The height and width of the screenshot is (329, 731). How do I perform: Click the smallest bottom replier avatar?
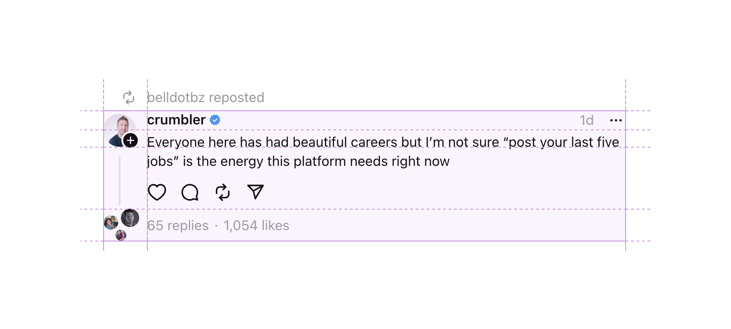121,235
